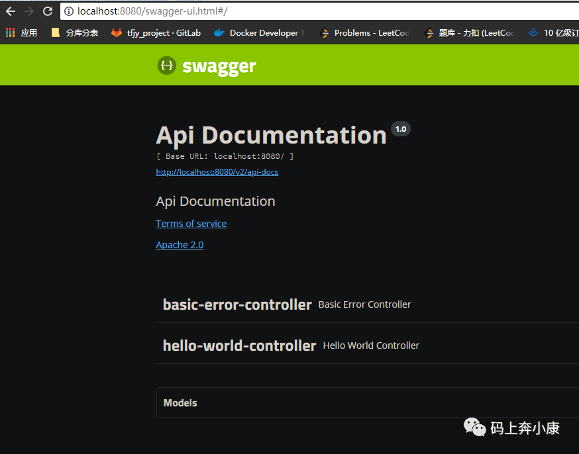The image size is (579, 454).
Task: Click the 1.0 version badge
Action: (401, 129)
